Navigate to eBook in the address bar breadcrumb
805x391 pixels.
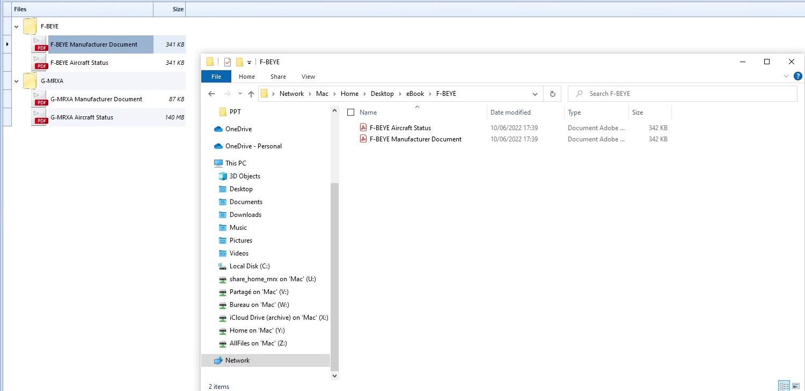(415, 94)
